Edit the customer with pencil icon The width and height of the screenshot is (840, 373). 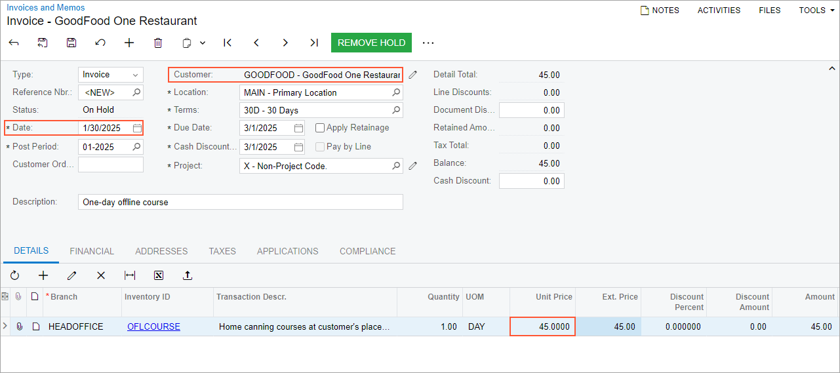click(412, 75)
